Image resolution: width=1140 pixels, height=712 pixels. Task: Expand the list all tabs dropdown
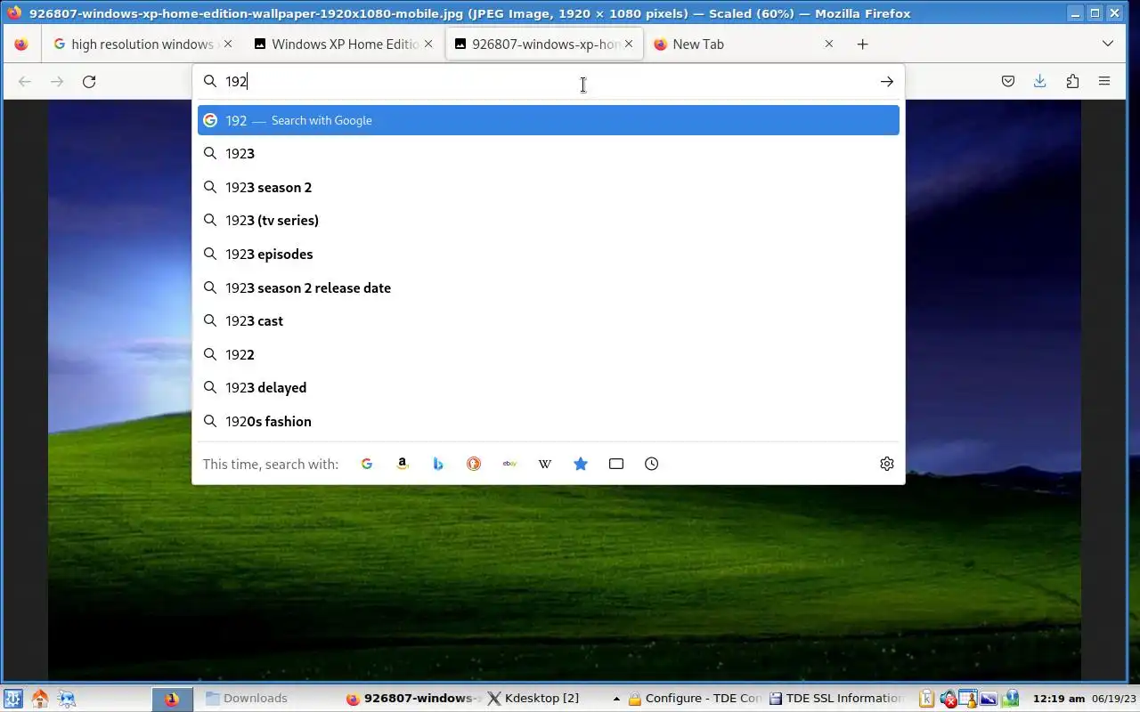tap(1108, 44)
